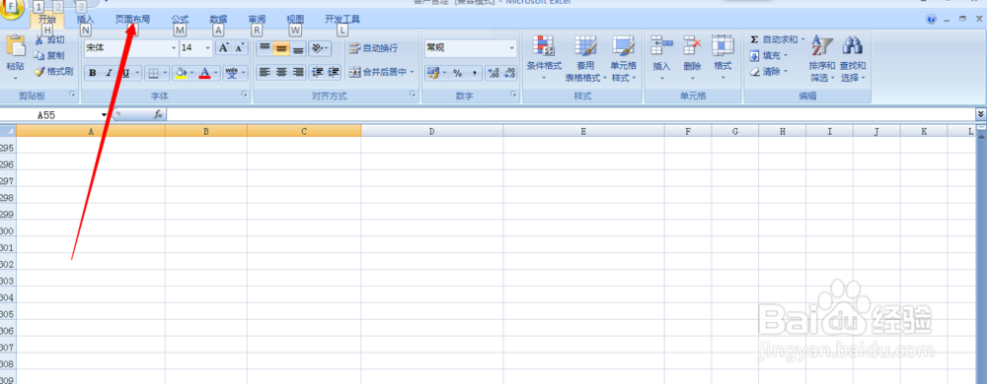The width and height of the screenshot is (987, 384).
Task: Open Conditional Formatting (条件格式)
Action: click(x=544, y=58)
